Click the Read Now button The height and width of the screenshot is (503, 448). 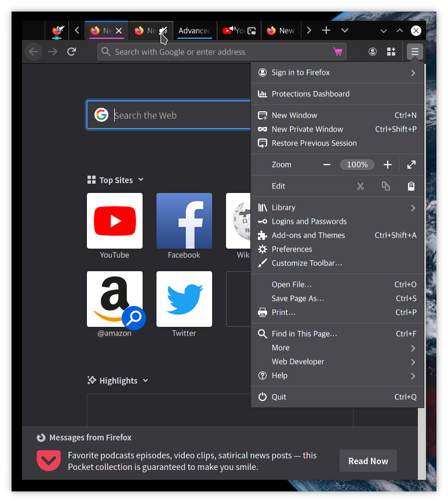click(x=368, y=461)
